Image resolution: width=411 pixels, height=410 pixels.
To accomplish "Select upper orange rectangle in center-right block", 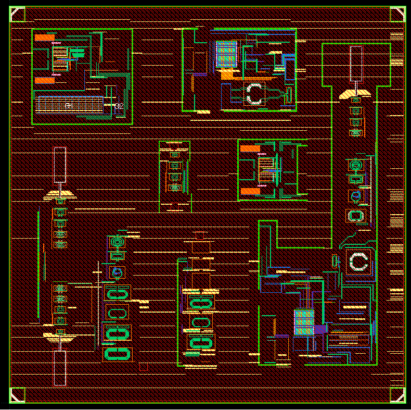I will coord(250,148).
